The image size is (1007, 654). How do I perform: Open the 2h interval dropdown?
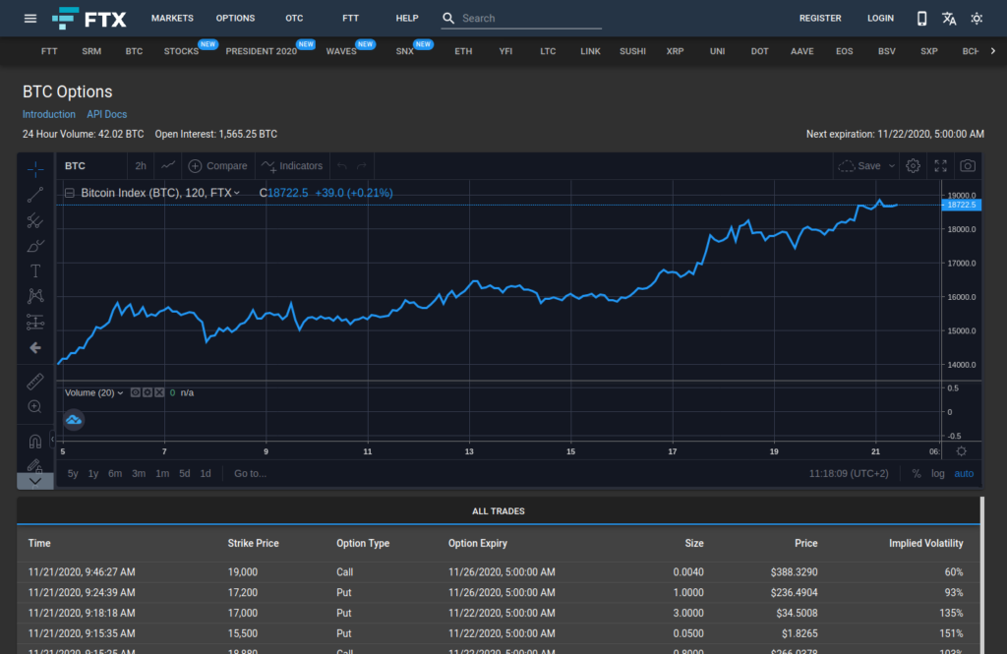pyautogui.click(x=141, y=166)
